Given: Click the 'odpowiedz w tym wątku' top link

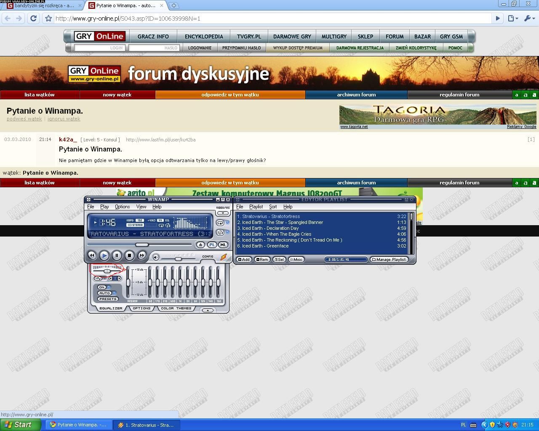Looking at the screenshot, I should coord(230,95).
